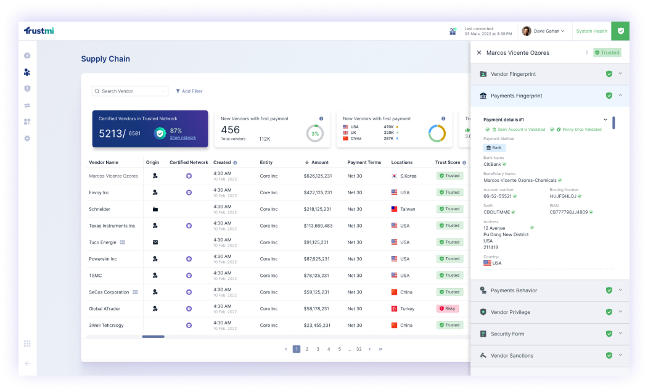Click the check beside the 12 Avenue address

click(532, 228)
